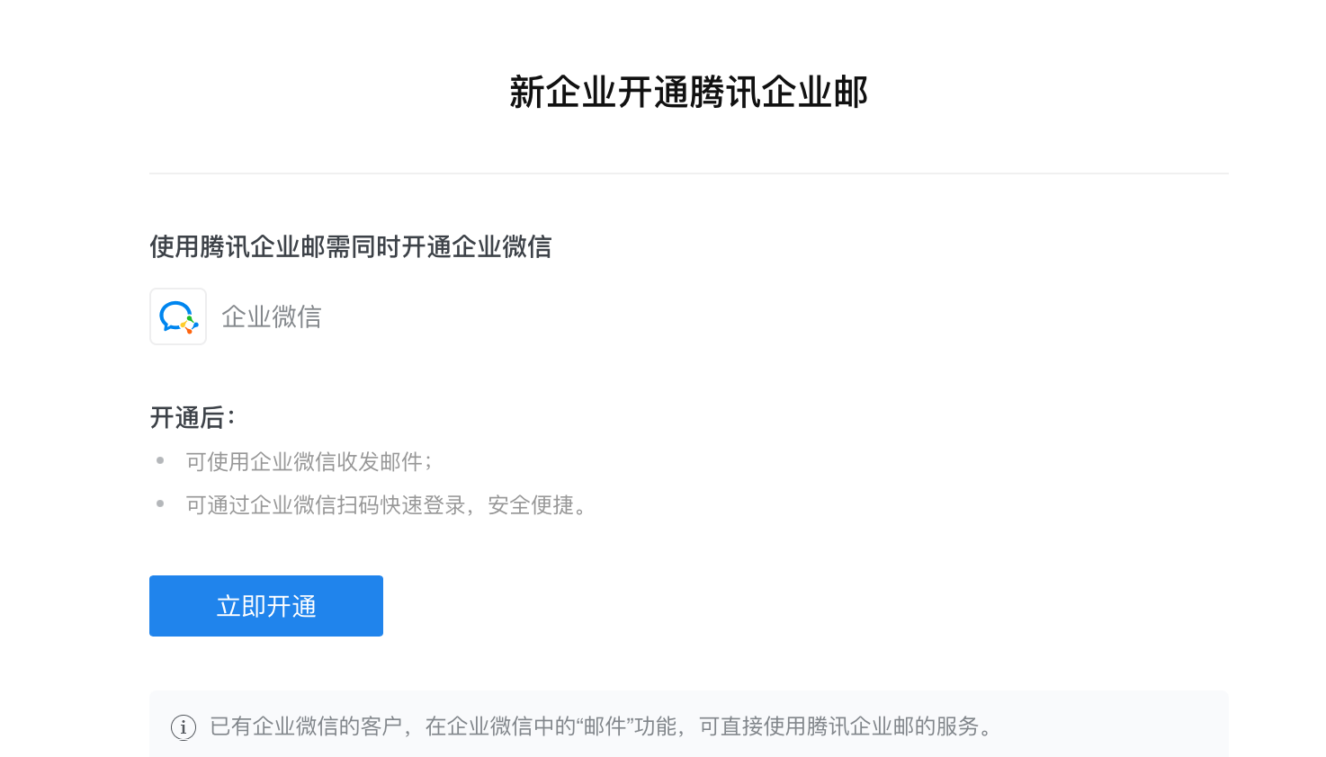
Task: Click the 立即开通 blue button
Action: pos(266,606)
